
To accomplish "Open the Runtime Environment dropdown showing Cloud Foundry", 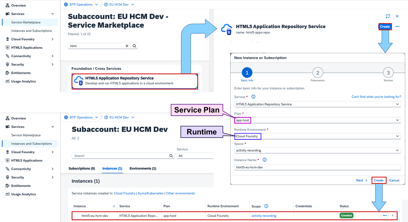I will click(397, 136).
